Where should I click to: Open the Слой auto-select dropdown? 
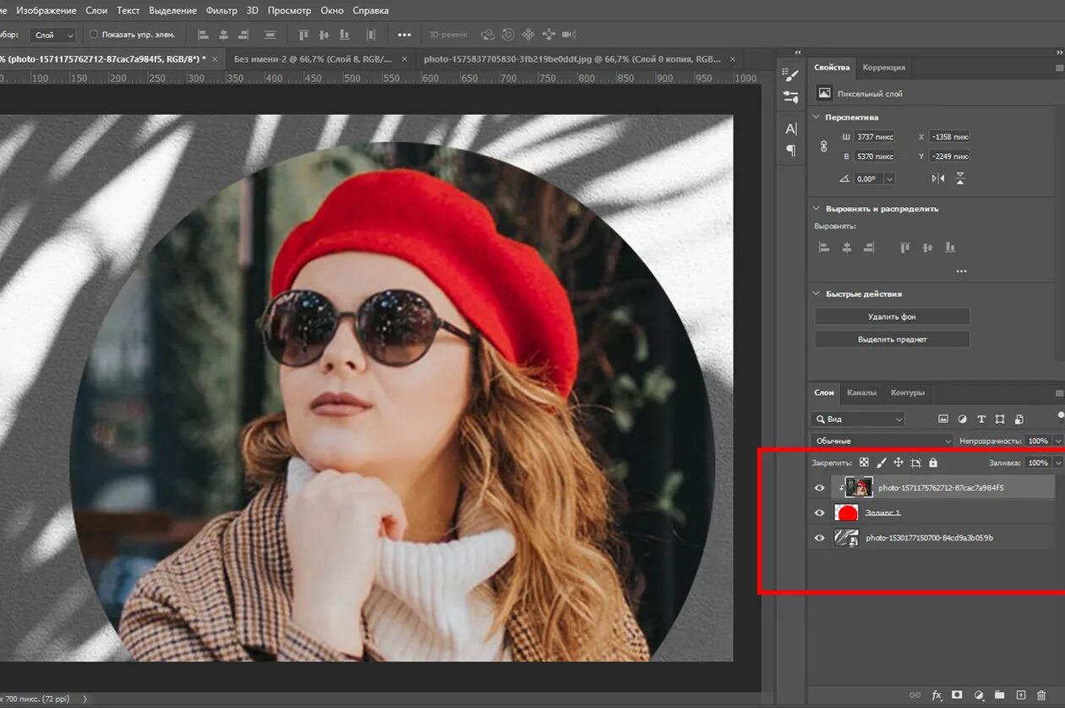coord(52,35)
